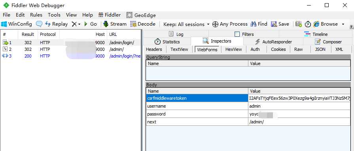Open the AutoResponder tab
The height and width of the screenshot is (151, 354).
tap(273, 42)
